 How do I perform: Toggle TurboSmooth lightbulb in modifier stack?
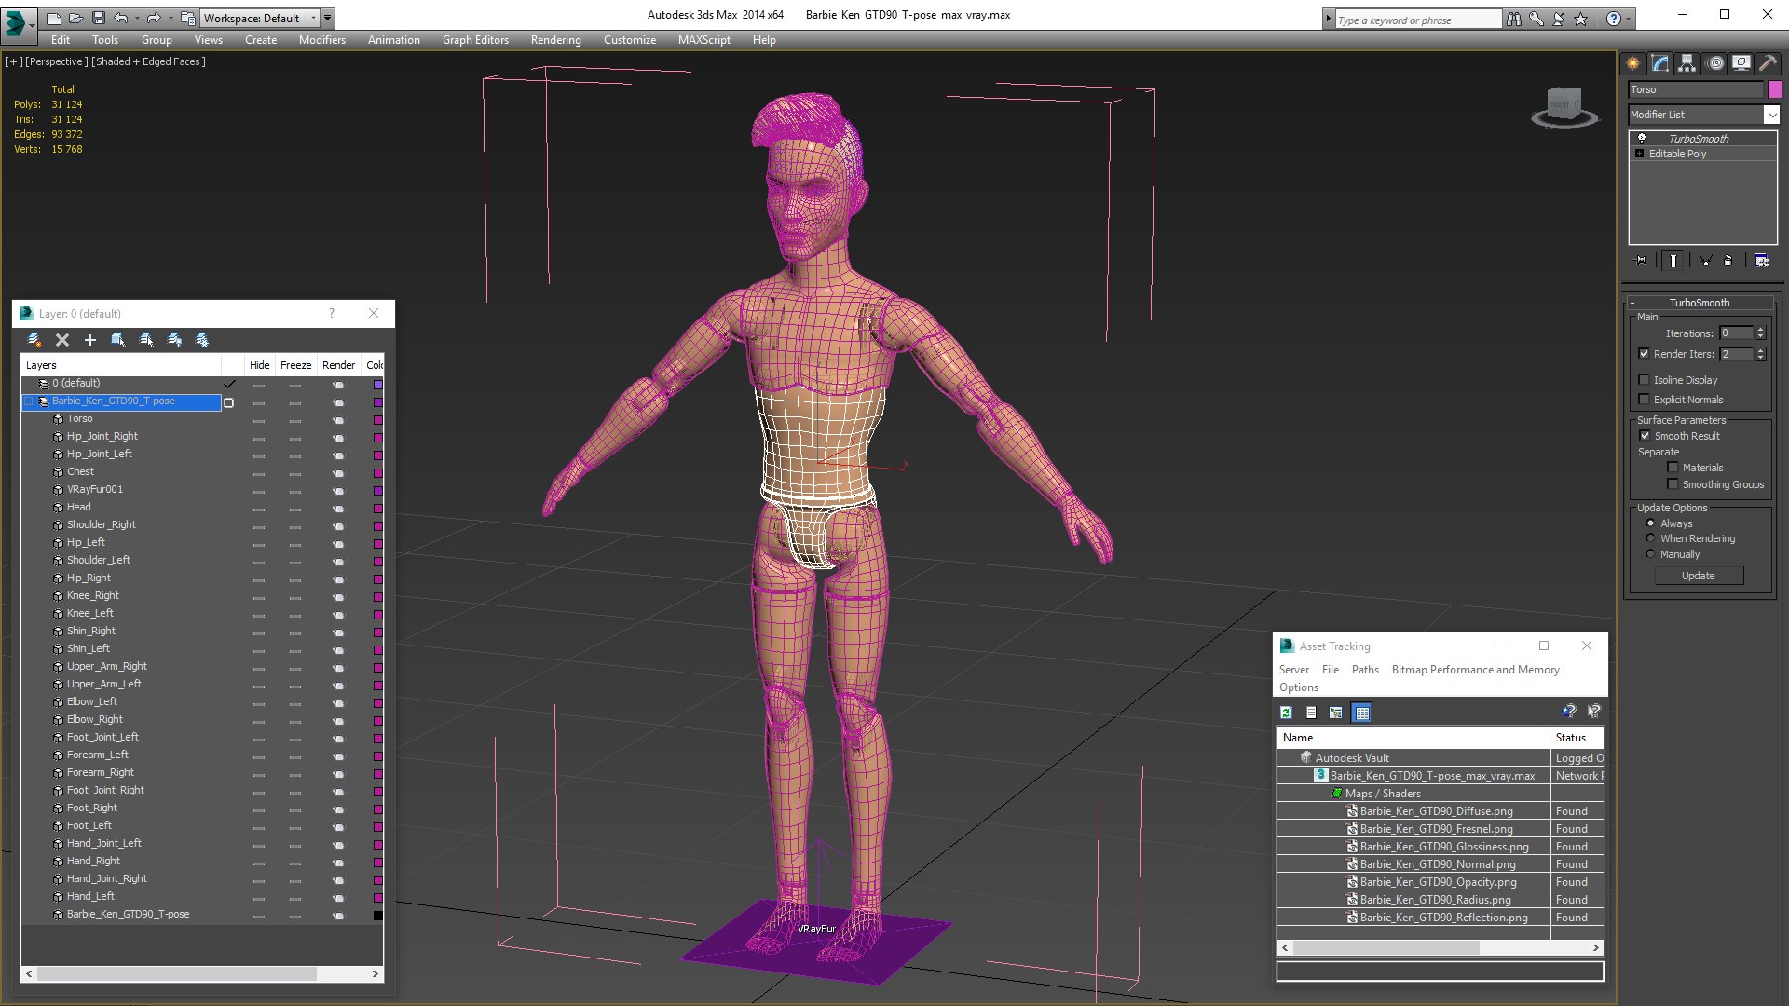[x=1642, y=138]
